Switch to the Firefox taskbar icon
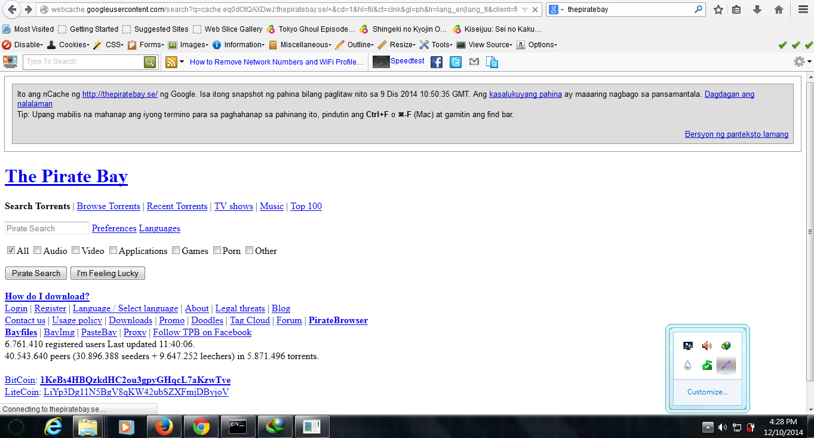 pos(163,427)
